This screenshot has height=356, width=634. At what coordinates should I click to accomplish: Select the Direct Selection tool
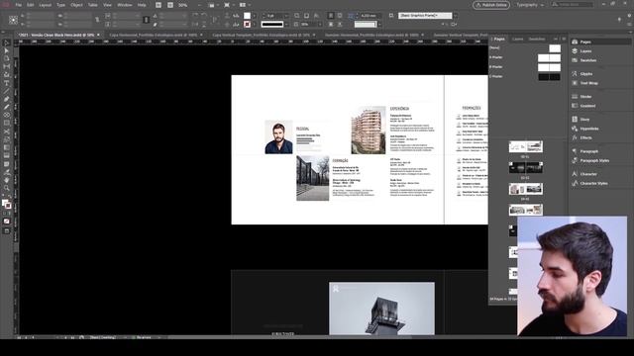6,50
